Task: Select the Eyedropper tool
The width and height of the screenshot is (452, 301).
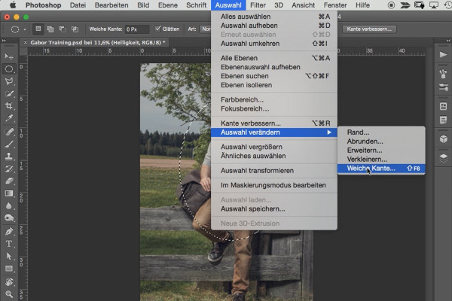Action: (9, 118)
